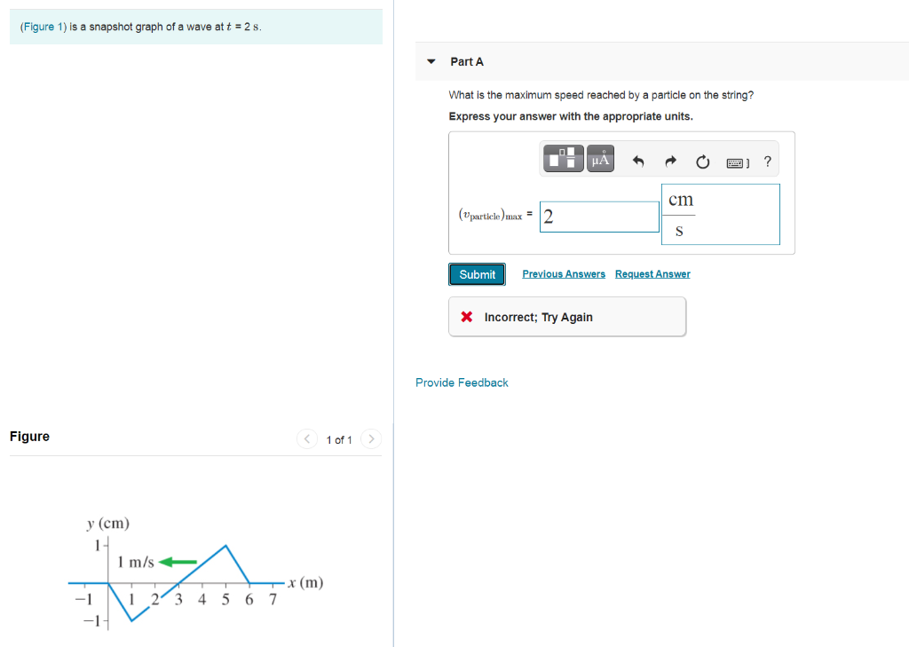Viewport: 909px width, 647px height.
Task: Open Provide Feedback
Action: pyautogui.click(x=462, y=382)
